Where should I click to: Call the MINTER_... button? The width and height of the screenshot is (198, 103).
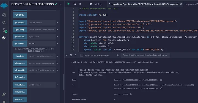[x=20, y=99]
